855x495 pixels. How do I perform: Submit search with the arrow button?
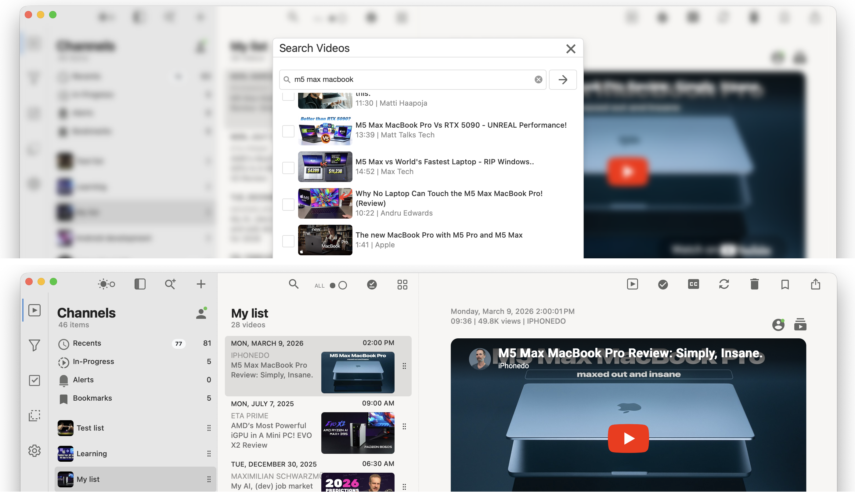(x=563, y=80)
